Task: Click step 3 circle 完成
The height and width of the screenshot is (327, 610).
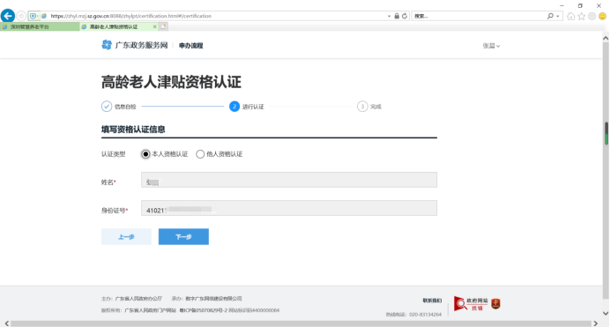Action: [362, 107]
